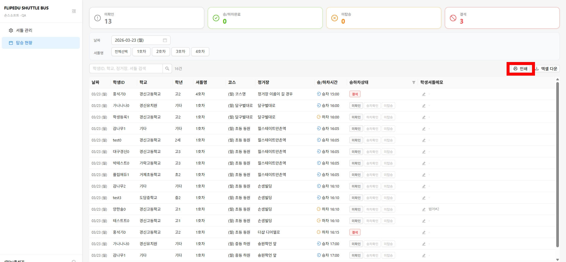This screenshot has width=566, height=262.
Task: Filter by shuttle 3호차
Action: point(180,52)
